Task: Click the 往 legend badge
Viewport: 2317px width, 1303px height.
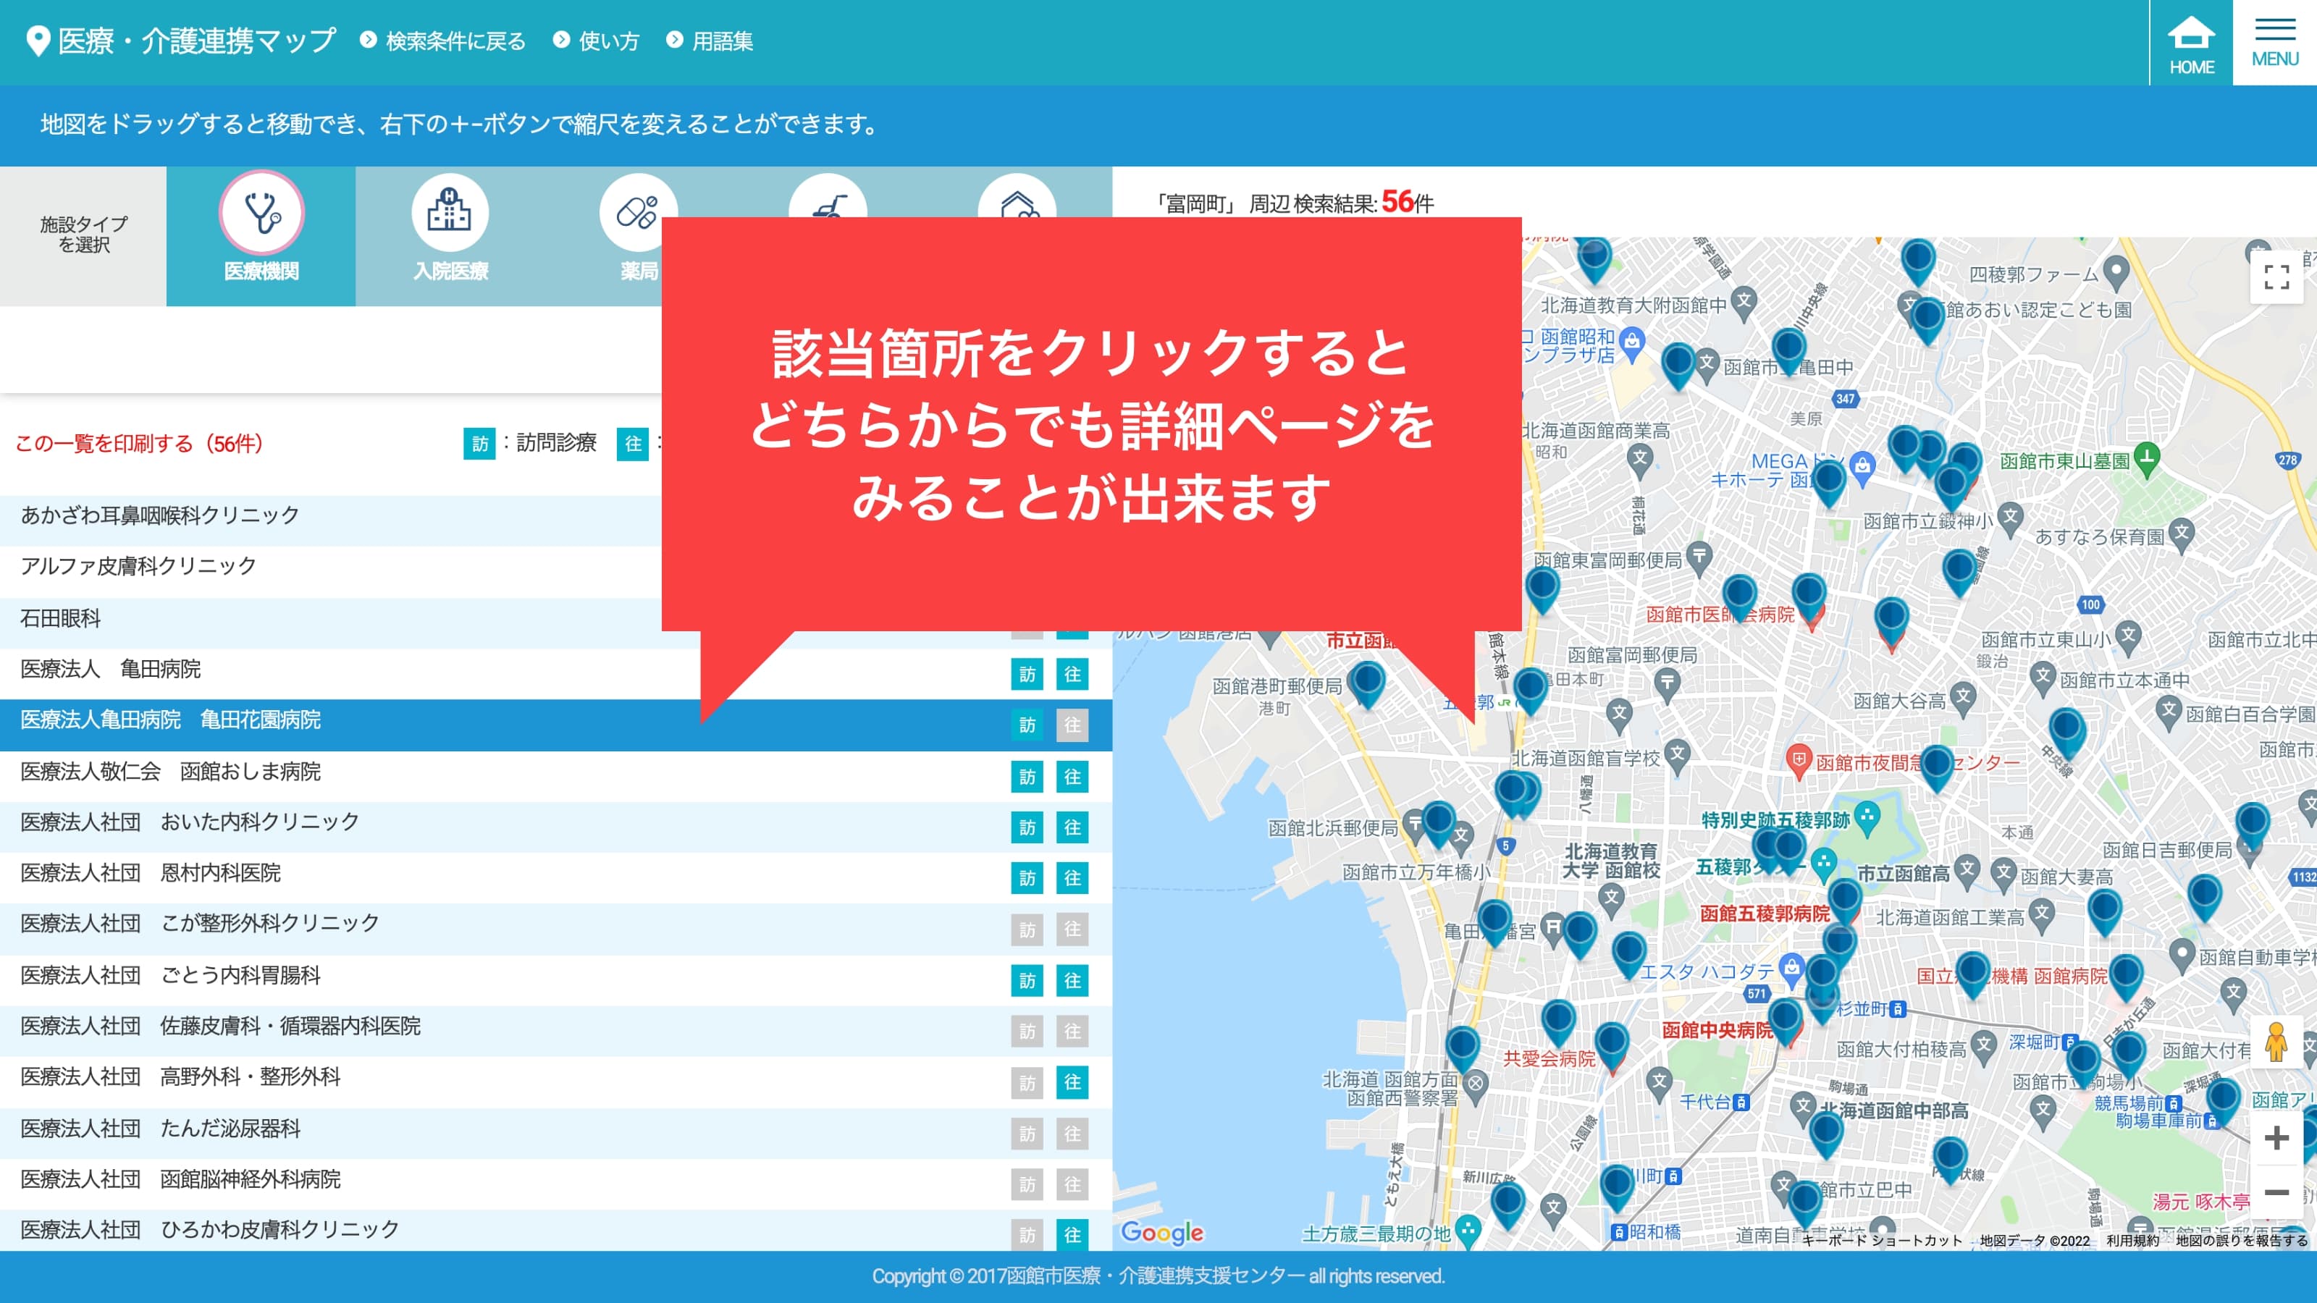Action: click(632, 443)
